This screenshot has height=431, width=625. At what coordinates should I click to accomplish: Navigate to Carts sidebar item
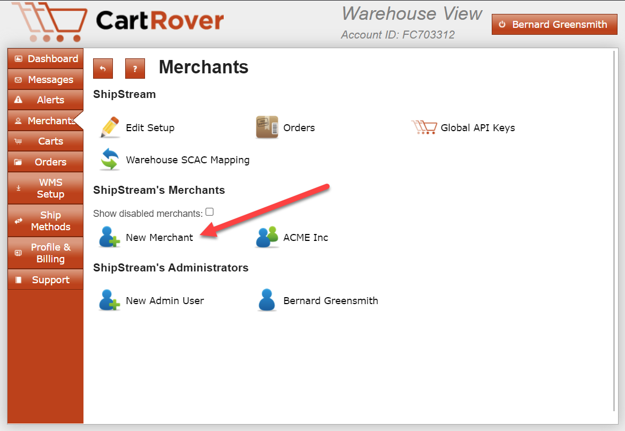[x=45, y=141]
